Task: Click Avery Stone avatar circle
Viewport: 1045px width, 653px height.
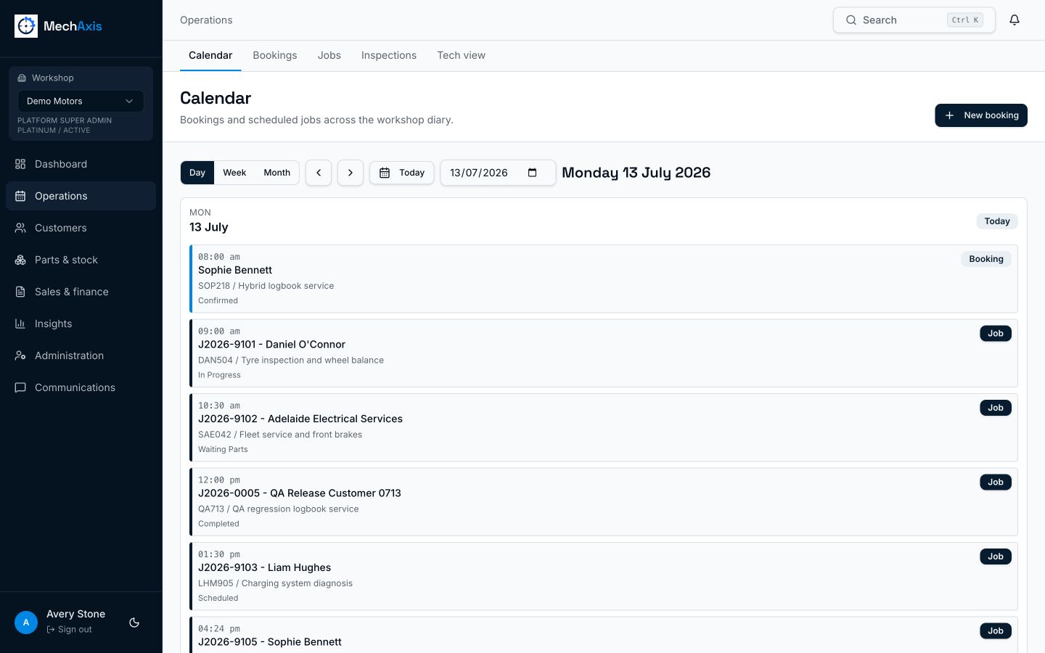Action: click(x=26, y=623)
